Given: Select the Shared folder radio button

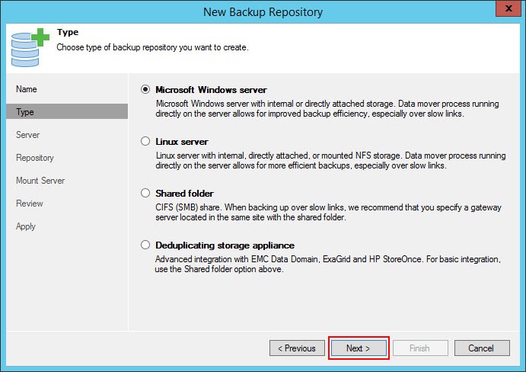Looking at the screenshot, I should coord(145,193).
